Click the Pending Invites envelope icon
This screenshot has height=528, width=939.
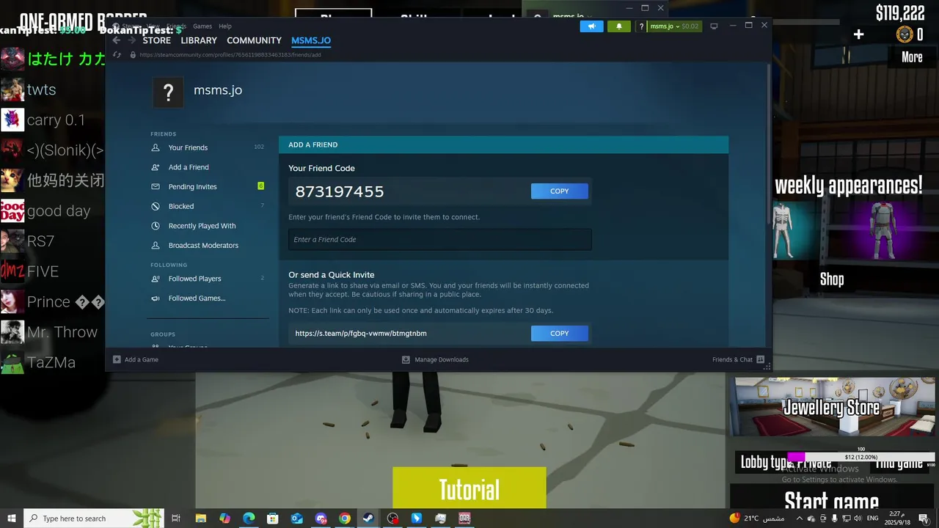click(x=156, y=187)
